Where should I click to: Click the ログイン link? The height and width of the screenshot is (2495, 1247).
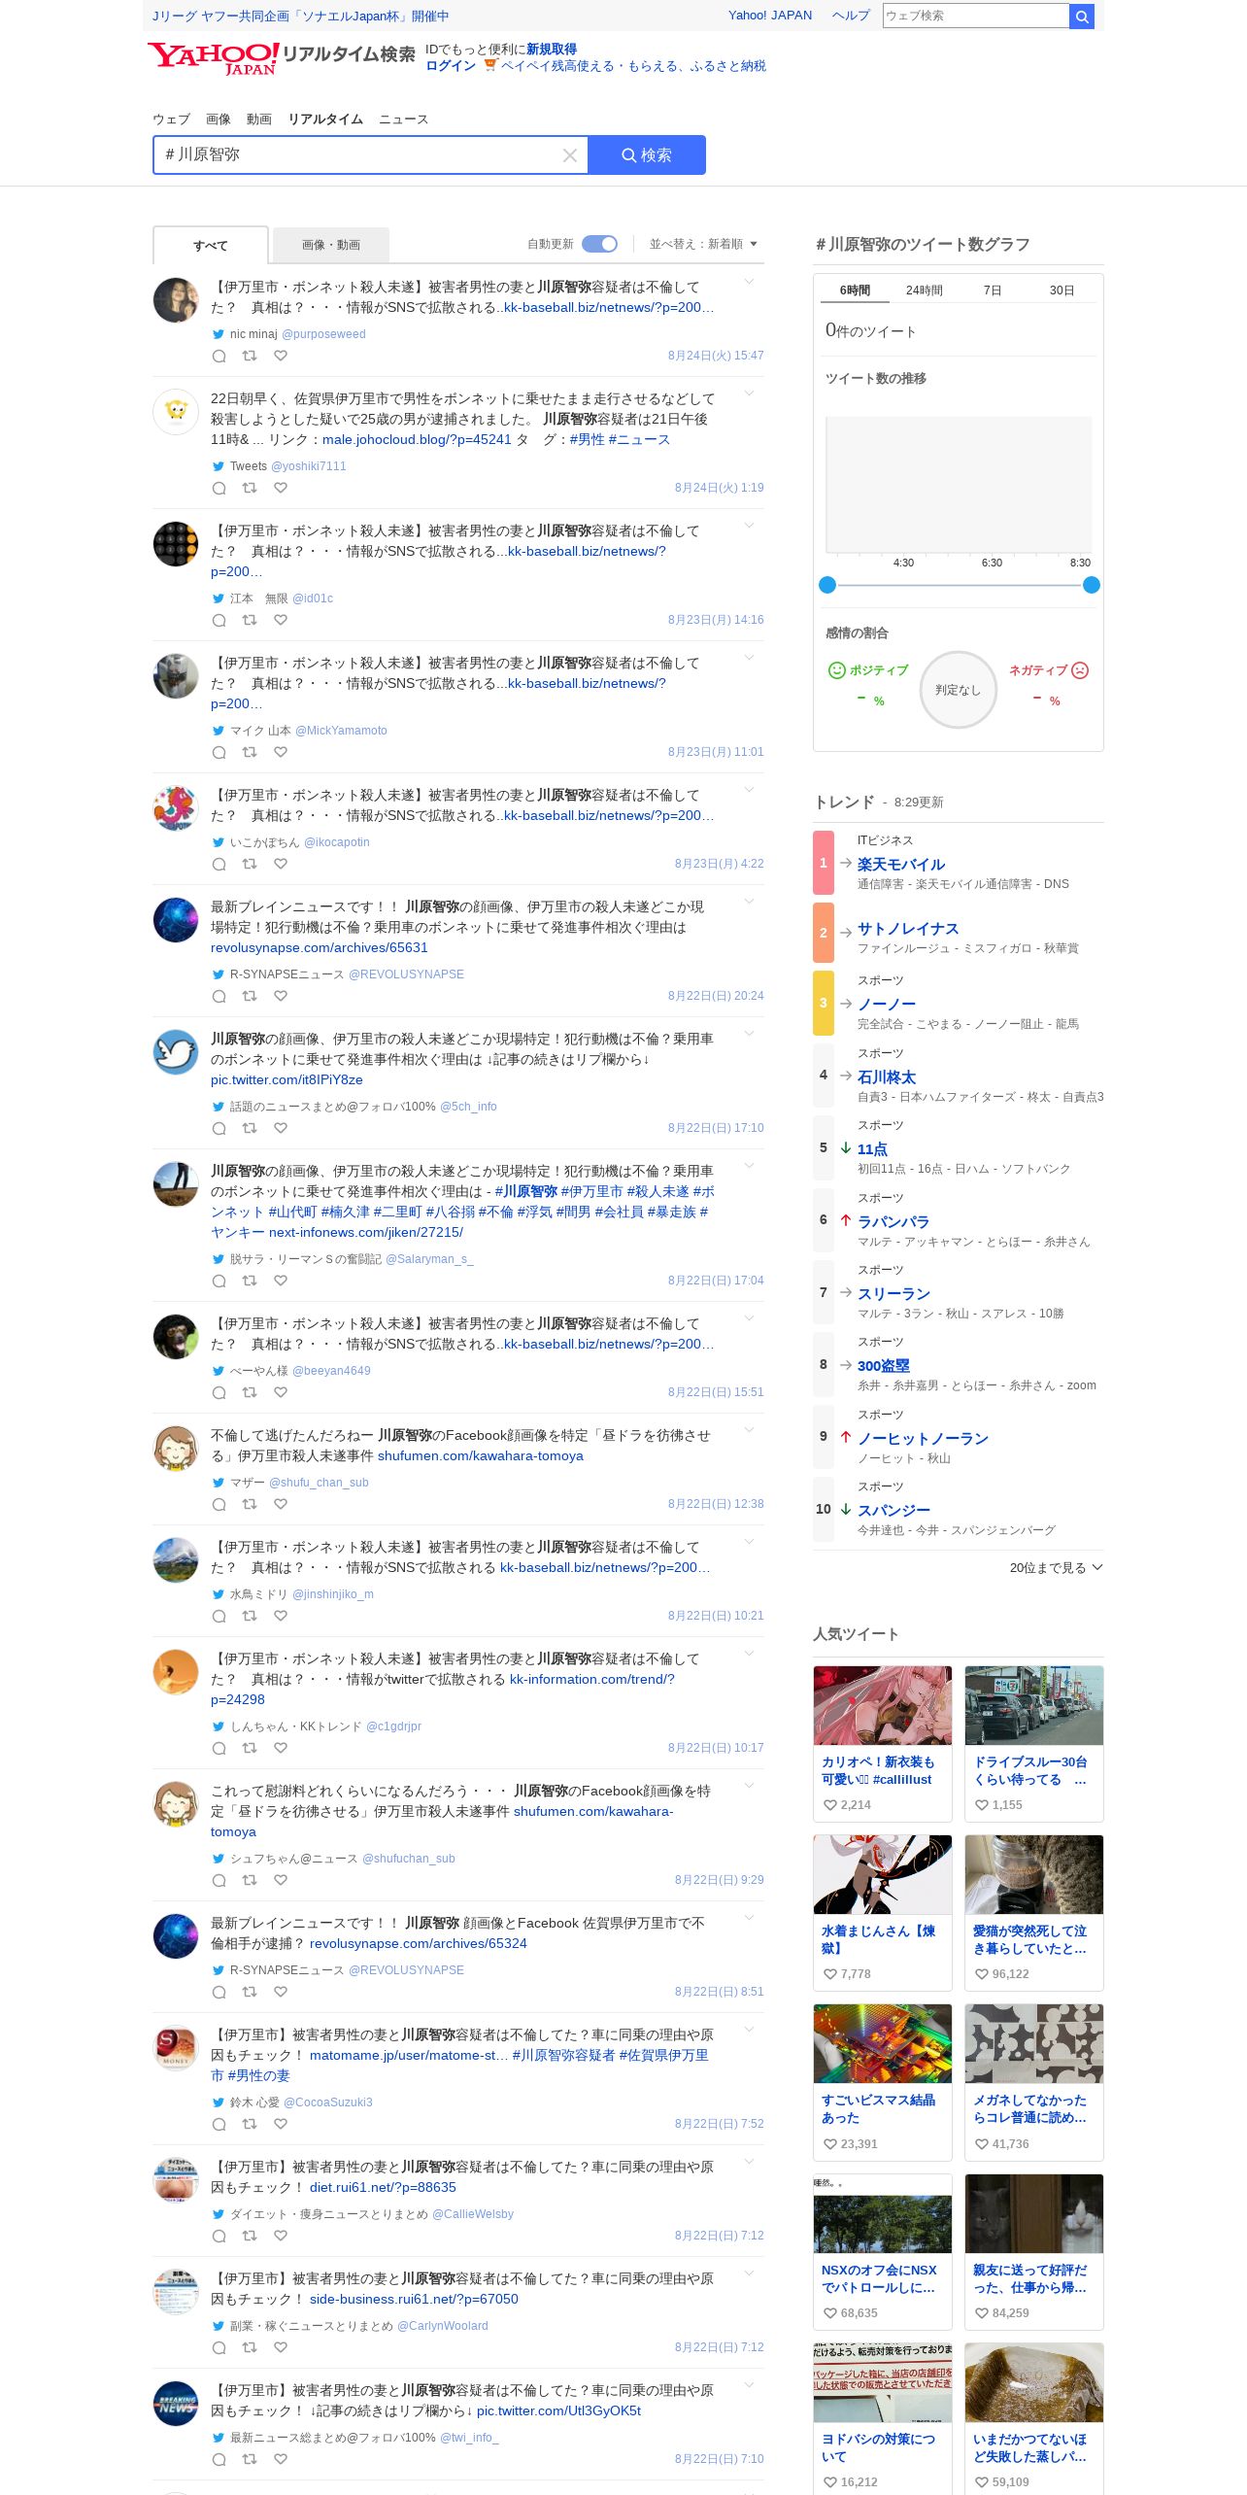[451, 66]
